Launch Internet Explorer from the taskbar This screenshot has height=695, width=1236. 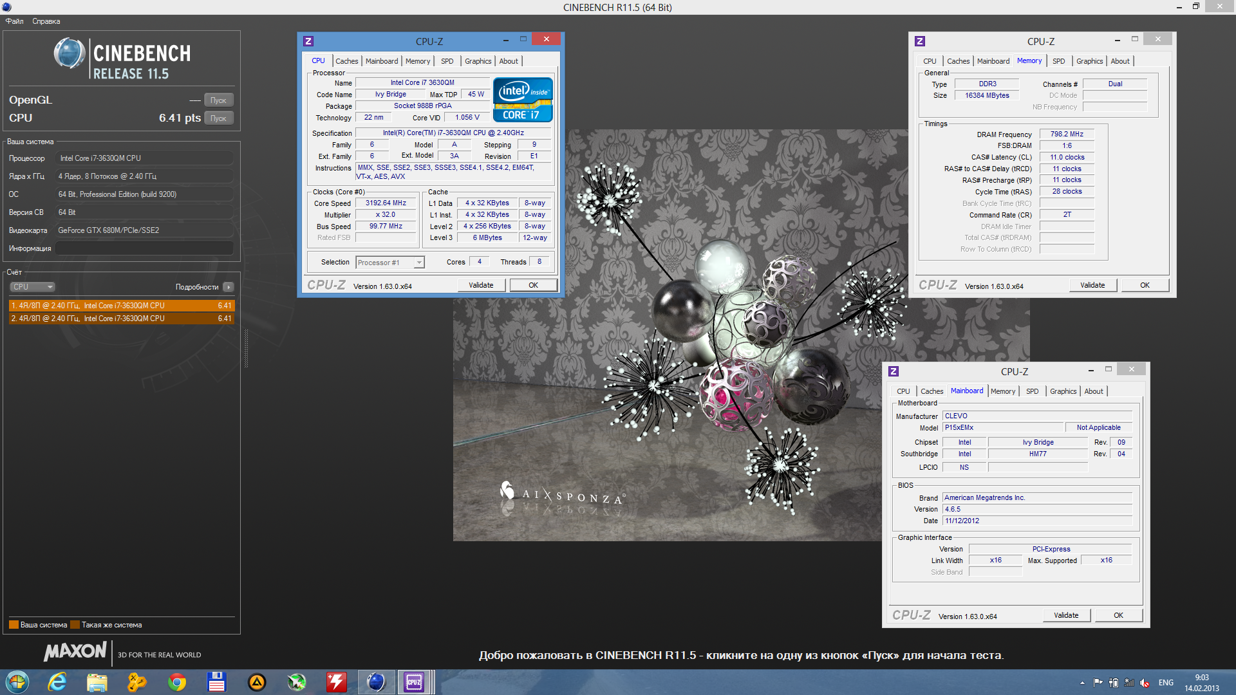[57, 682]
